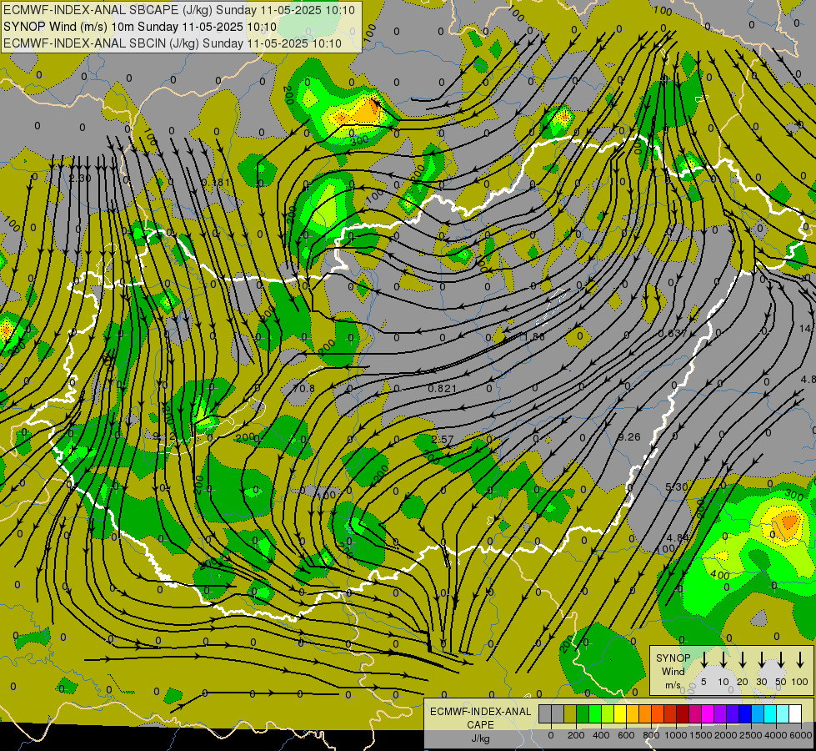Image resolution: width=816 pixels, height=751 pixels.
Task: Click the 6000 tick label on CAPE scale
Action: coord(801,735)
